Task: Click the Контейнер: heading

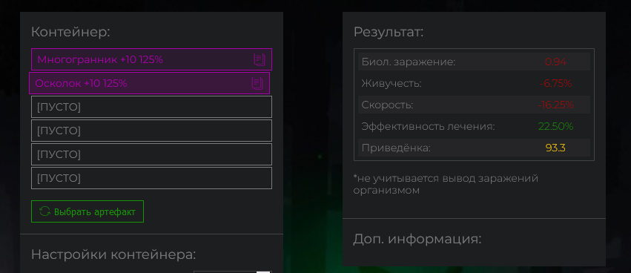Action: tap(70, 32)
